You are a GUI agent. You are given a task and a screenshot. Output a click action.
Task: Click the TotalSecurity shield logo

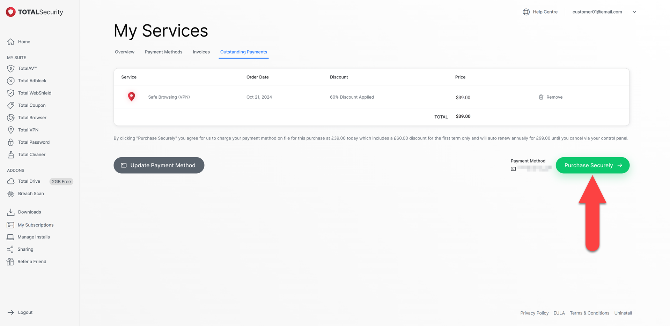click(11, 12)
